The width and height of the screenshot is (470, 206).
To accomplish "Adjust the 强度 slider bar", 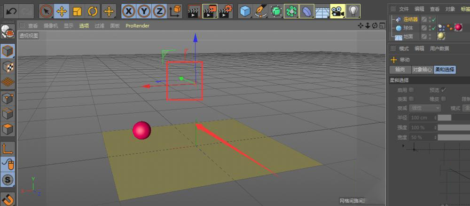I will coord(454,127).
